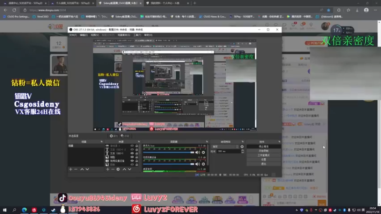The image size is (381, 214).
Task: Open 视频采集设备 mixer settings gear
Action: pyautogui.click(x=203, y=164)
